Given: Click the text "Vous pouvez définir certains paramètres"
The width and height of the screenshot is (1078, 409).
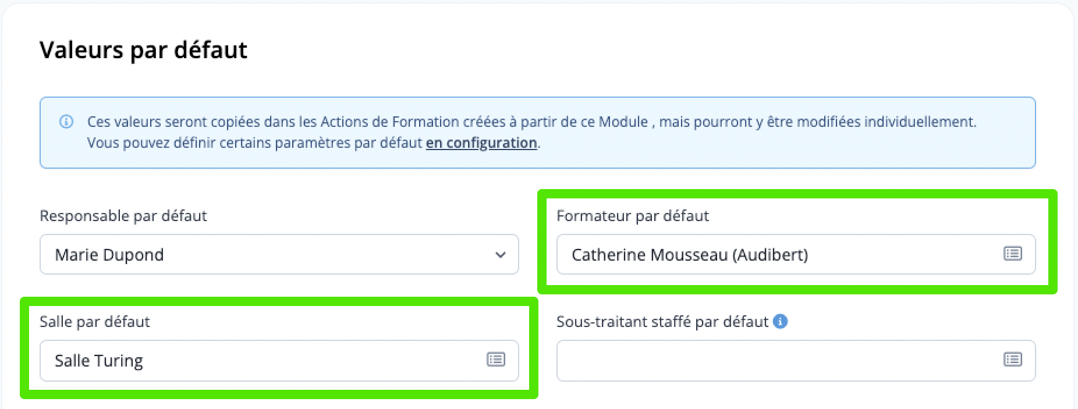Looking at the screenshot, I should tap(220, 143).
